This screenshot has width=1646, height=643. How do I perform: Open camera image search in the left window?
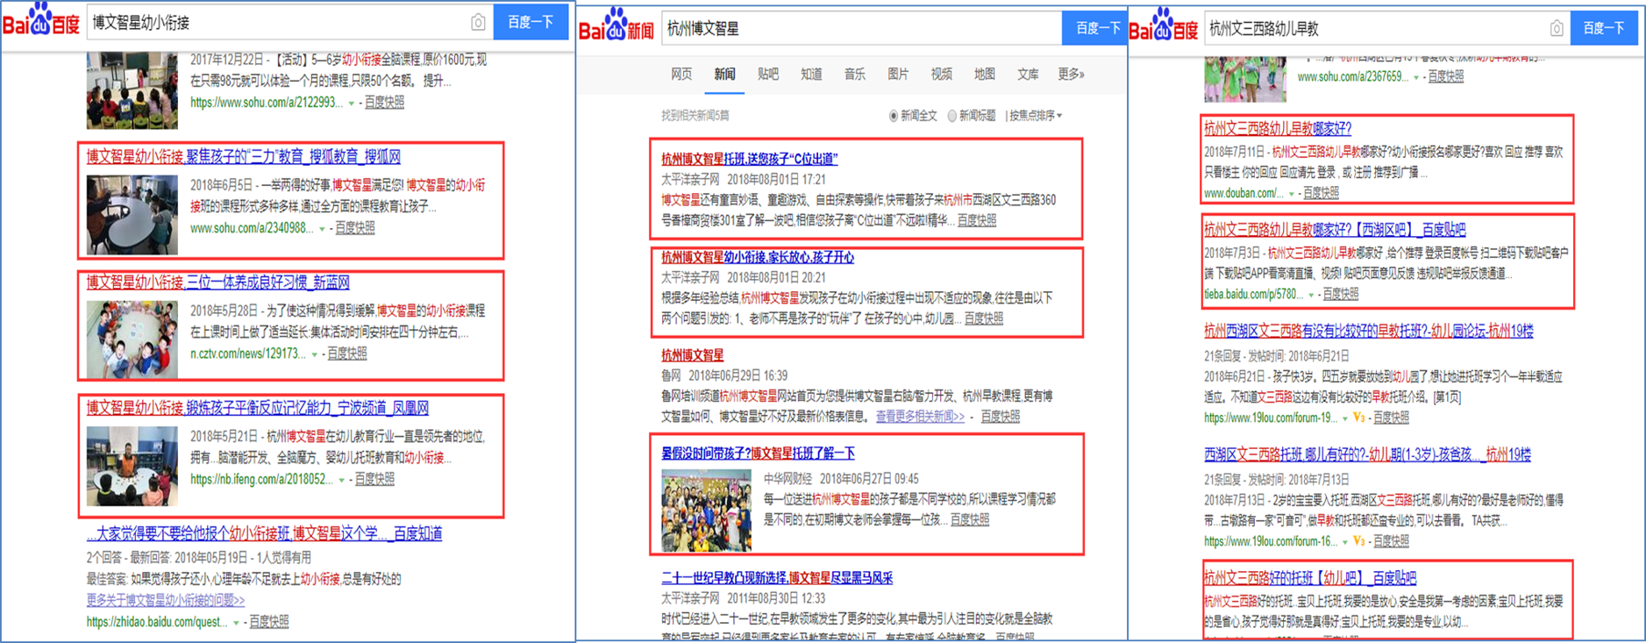tap(478, 22)
